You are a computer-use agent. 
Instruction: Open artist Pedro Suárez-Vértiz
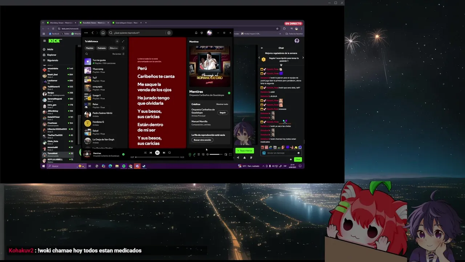pos(105,114)
